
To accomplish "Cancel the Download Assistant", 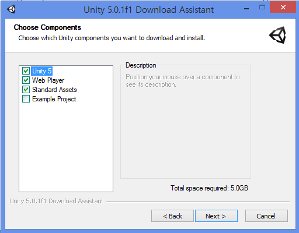I will click(x=266, y=216).
